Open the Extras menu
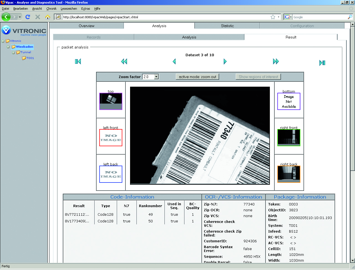 (86, 9)
